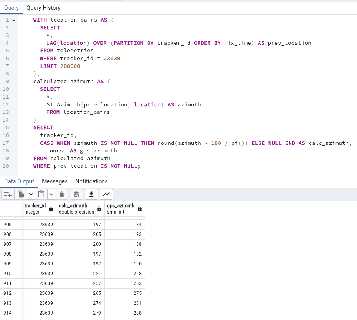Click gps_azimuth cell 263 in row 911

pyautogui.click(x=125, y=283)
